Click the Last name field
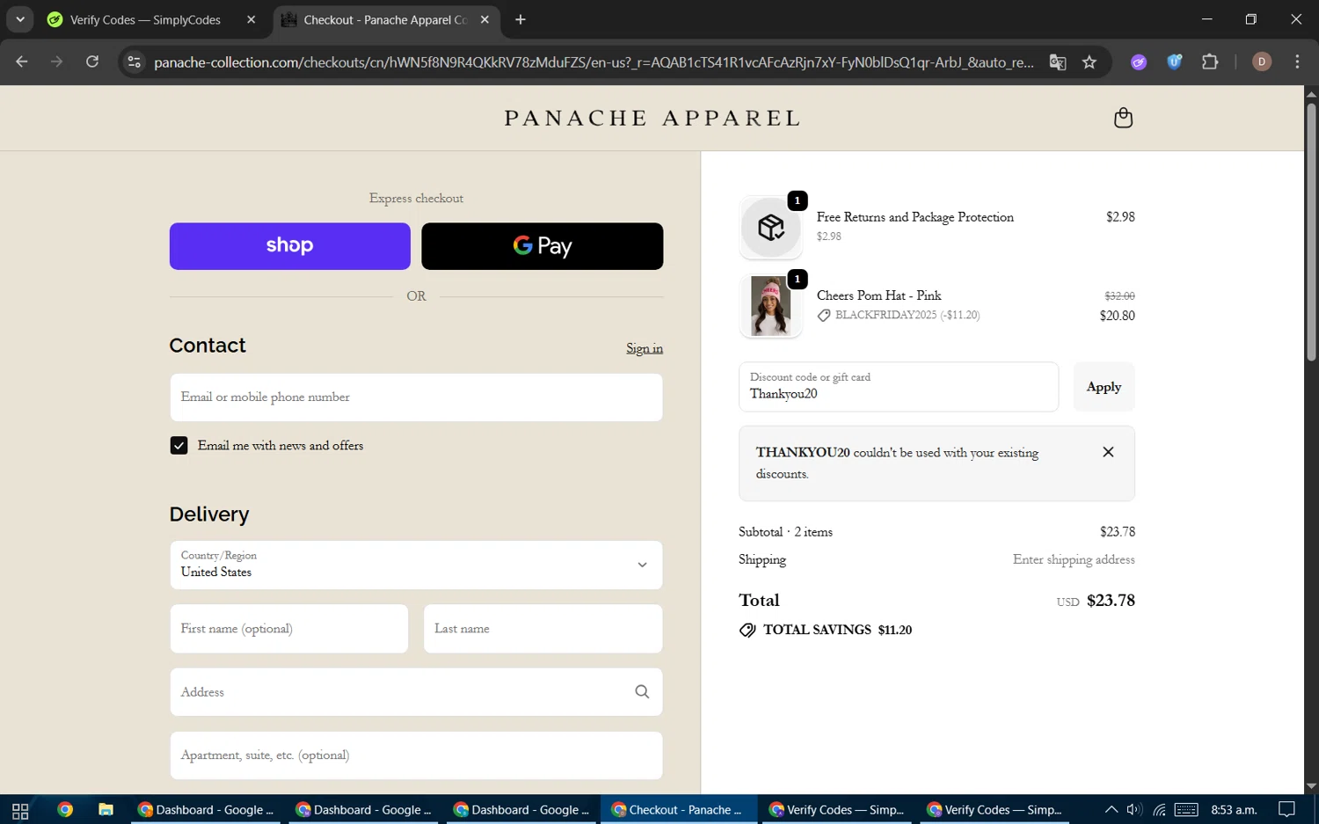This screenshot has height=824, width=1319. pos(543,629)
